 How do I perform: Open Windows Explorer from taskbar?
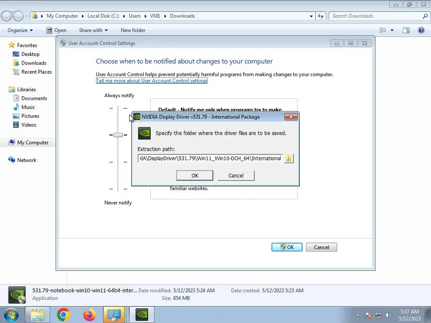coord(37,315)
